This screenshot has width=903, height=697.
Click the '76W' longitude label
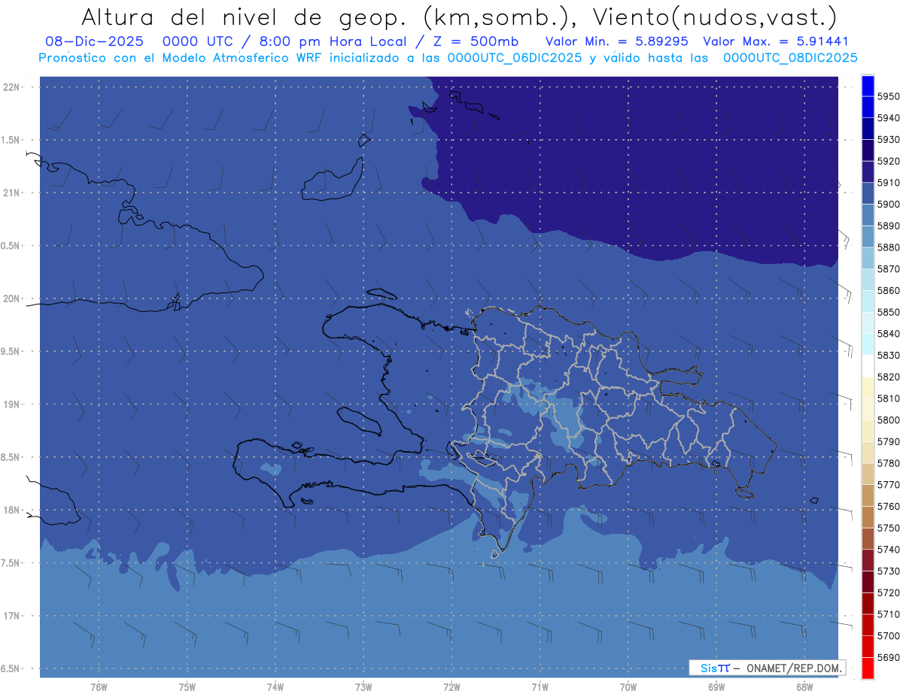[x=99, y=687]
